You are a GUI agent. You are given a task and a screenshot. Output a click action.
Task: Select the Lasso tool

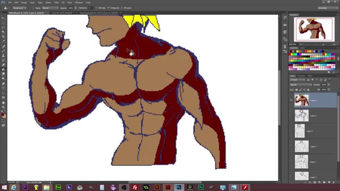tap(3, 27)
